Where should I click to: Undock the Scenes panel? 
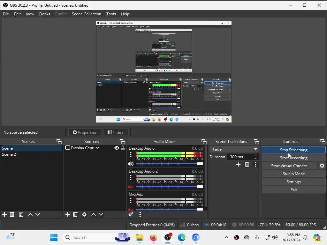pos(59,142)
